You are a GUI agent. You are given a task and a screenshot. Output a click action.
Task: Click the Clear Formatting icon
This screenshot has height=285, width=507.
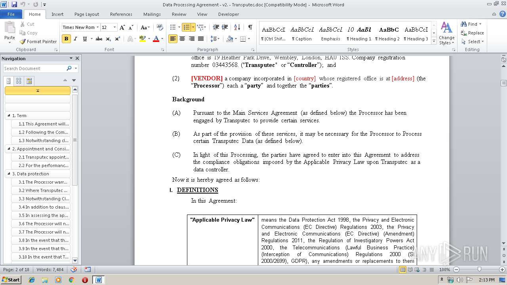pyautogui.click(x=160, y=27)
